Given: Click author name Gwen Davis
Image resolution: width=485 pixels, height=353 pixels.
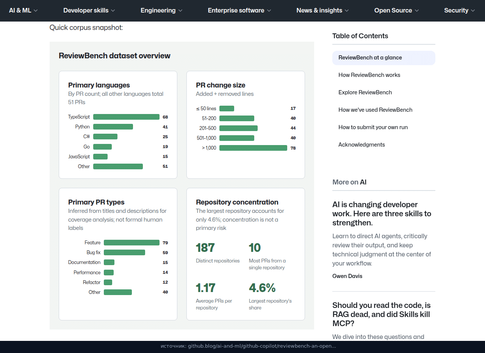Looking at the screenshot, I should (x=347, y=276).
